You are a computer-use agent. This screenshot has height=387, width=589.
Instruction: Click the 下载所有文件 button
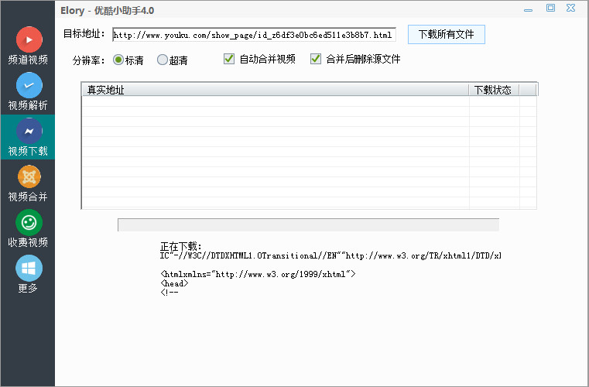[x=447, y=35]
